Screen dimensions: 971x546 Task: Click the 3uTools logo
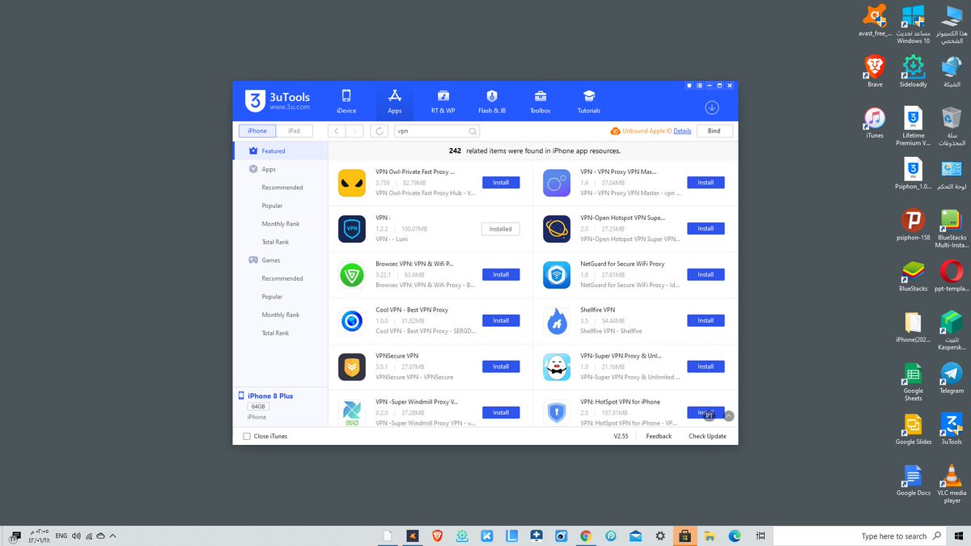click(278, 101)
